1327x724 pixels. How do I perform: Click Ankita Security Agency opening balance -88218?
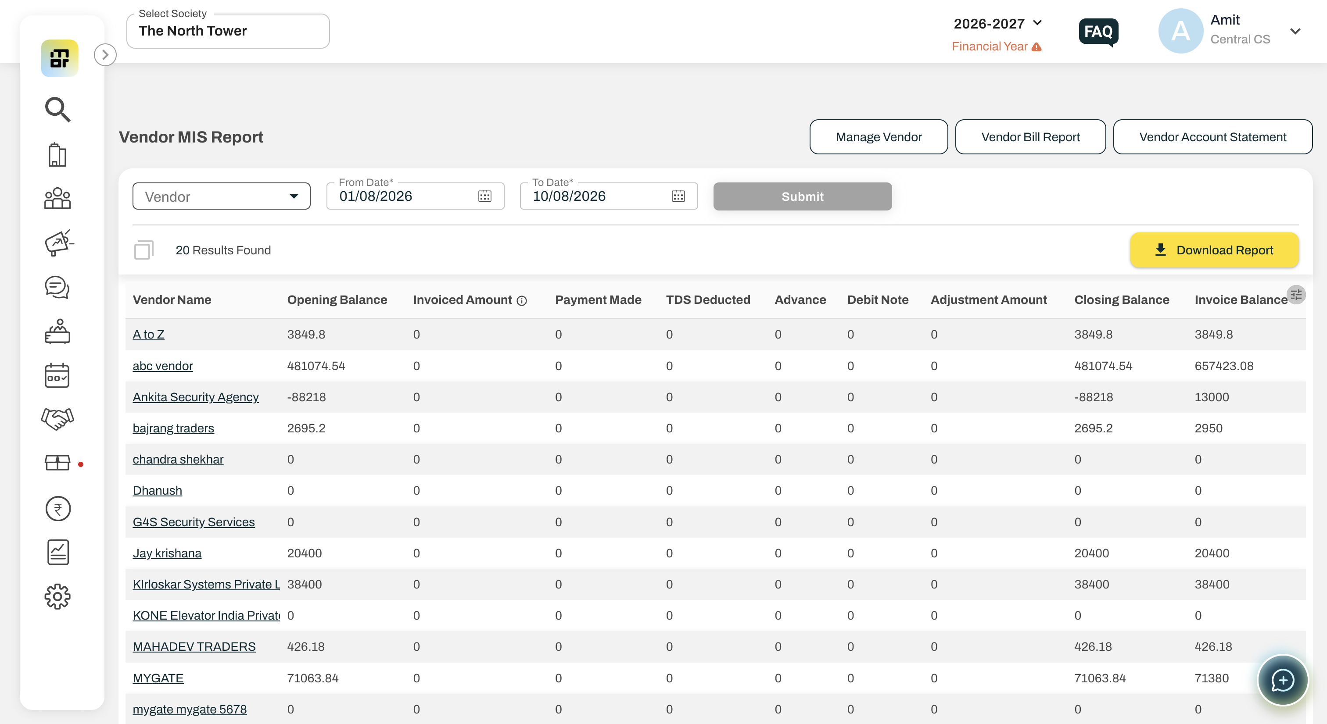(306, 397)
